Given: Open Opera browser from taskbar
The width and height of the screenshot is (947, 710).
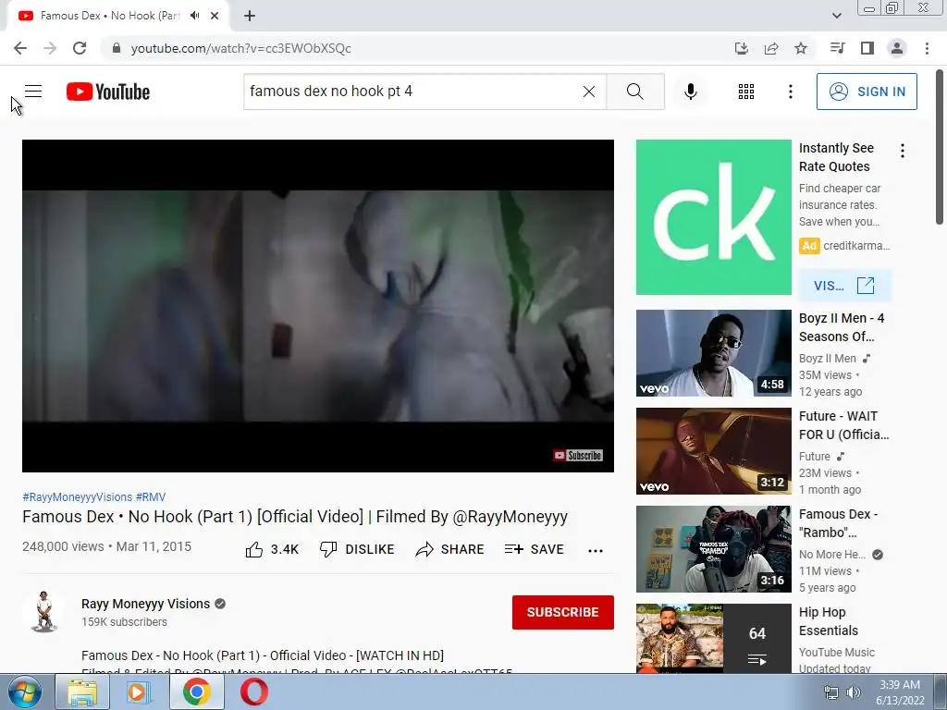Looking at the screenshot, I should [254, 692].
